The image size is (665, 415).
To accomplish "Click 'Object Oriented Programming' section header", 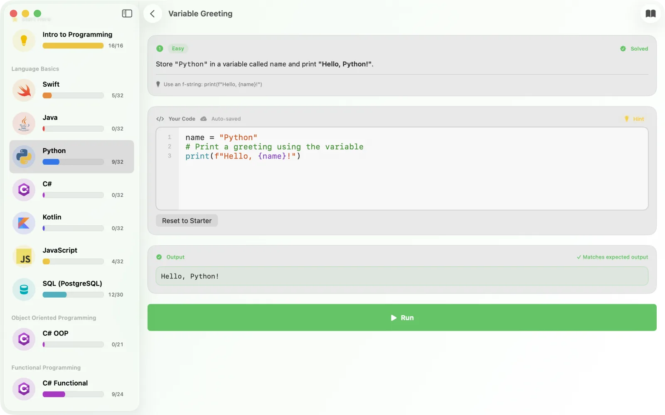I will click(54, 318).
